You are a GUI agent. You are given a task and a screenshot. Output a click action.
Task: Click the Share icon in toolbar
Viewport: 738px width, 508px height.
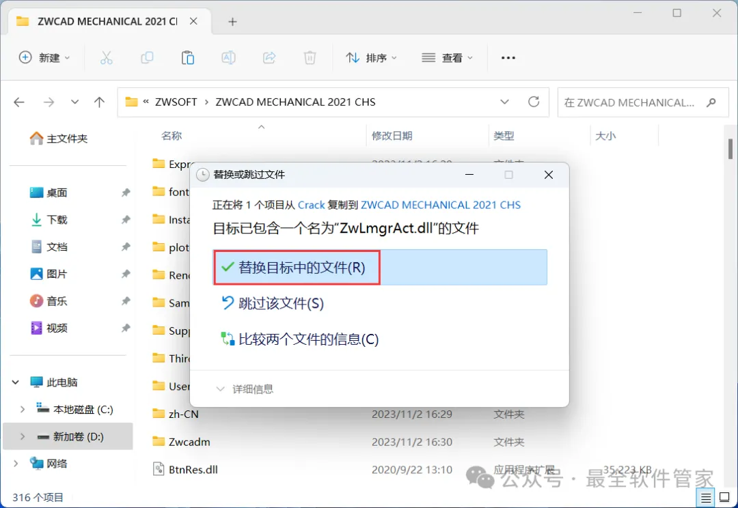coord(269,58)
